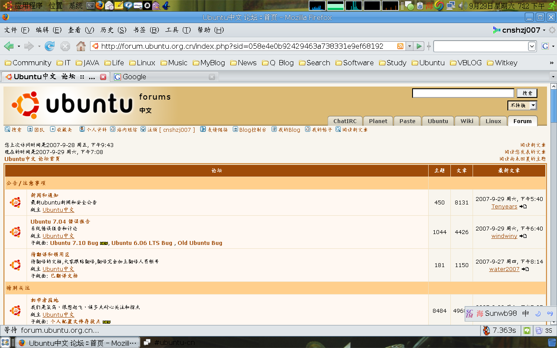Open the Evolution mail launcher icon

pyautogui.click(x=109, y=6)
